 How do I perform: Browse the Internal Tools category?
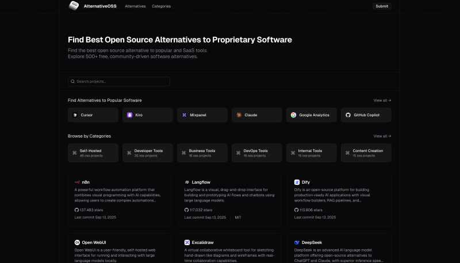(x=311, y=153)
